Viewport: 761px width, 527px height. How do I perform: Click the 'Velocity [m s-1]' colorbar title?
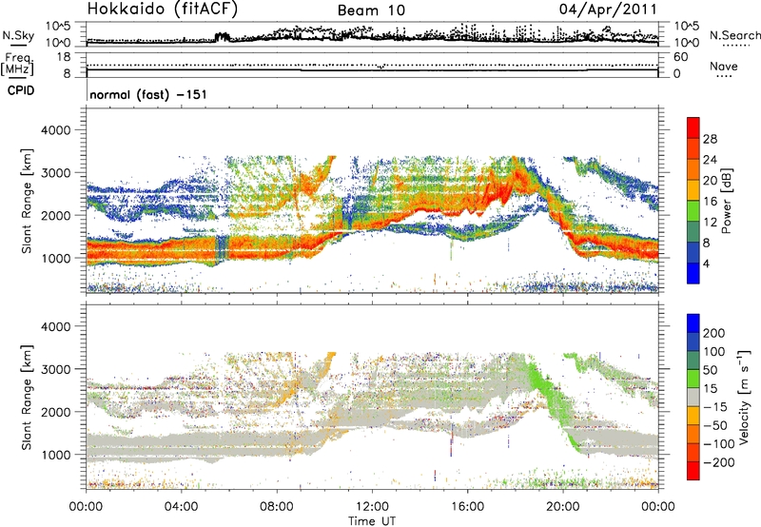pyautogui.click(x=743, y=397)
